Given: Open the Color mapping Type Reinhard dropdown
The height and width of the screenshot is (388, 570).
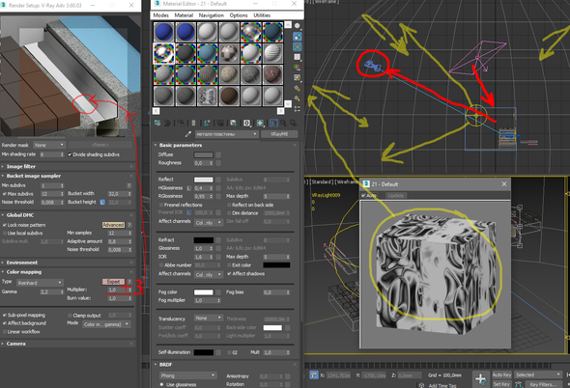Looking at the screenshot, I should [x=40, y=283].
